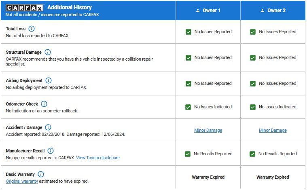
Task: Open Owner 2 Minor Damage link
Action: pos(273,130)
